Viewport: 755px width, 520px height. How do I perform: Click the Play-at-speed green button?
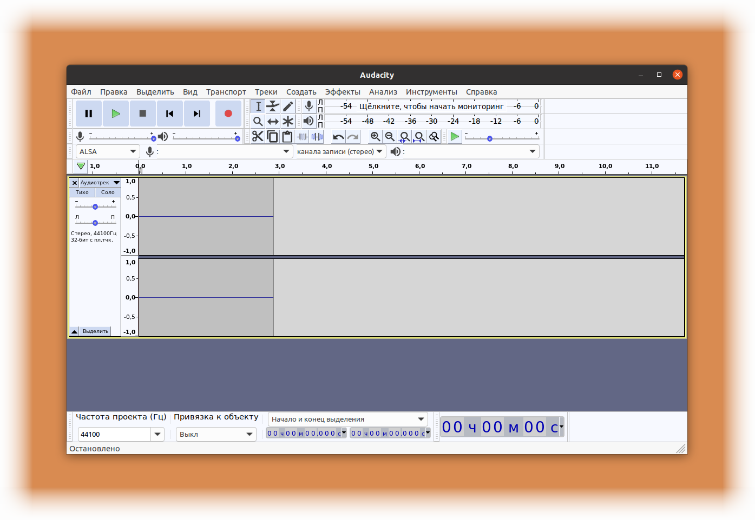coord(455,137)
